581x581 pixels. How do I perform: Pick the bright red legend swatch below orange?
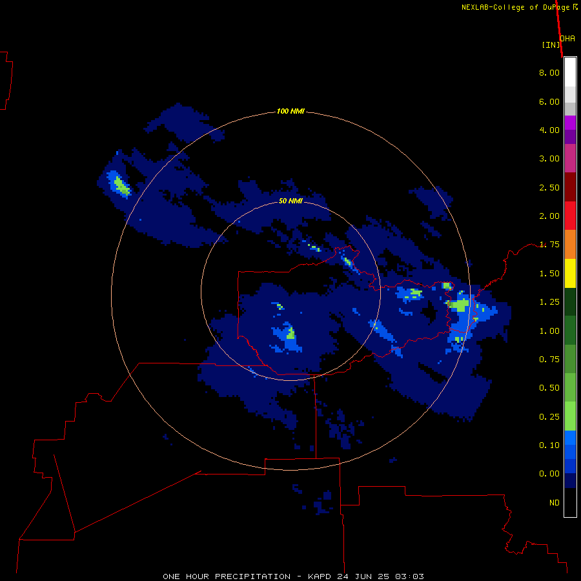click(570, 216)
